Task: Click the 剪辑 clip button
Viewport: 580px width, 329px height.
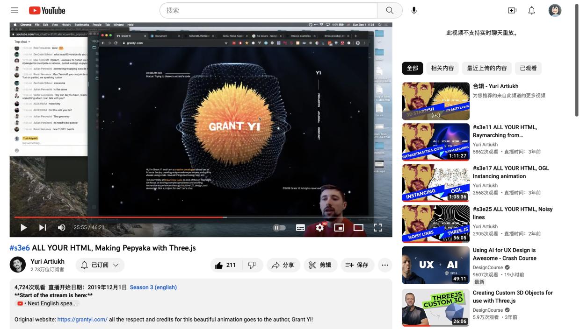Action: [320, 265]
